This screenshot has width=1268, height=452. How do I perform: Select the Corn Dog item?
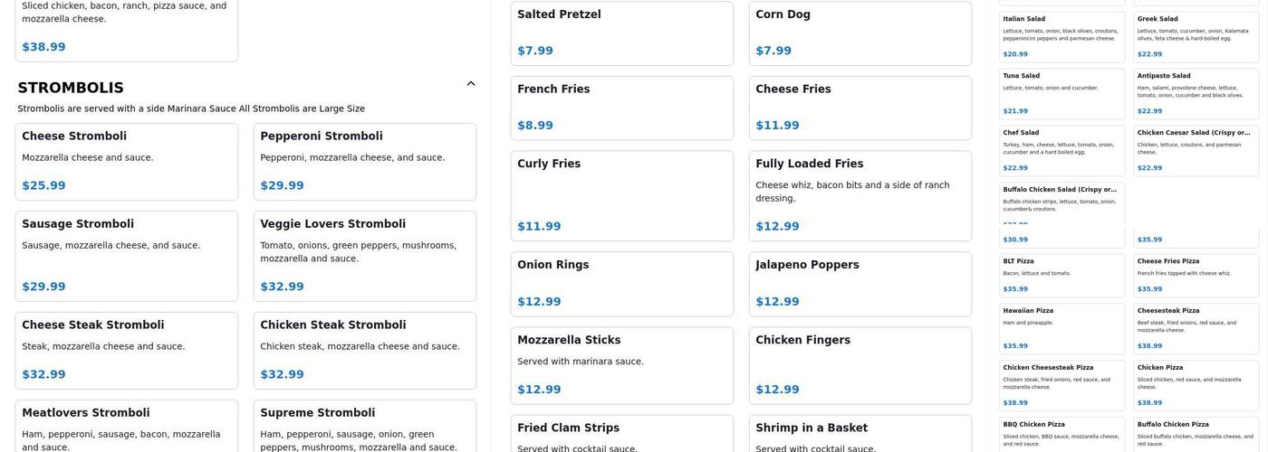point(860,33)
